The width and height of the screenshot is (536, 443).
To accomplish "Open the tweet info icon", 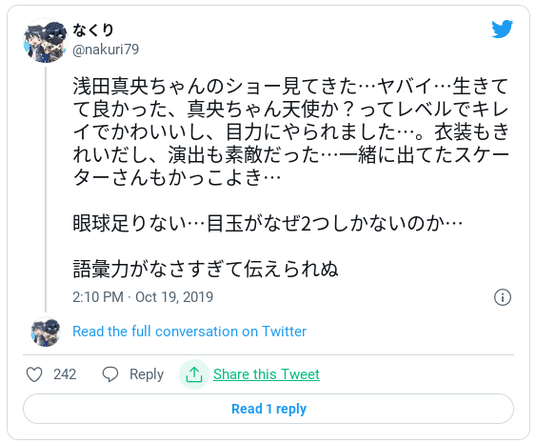I will (x=503, y=297).
